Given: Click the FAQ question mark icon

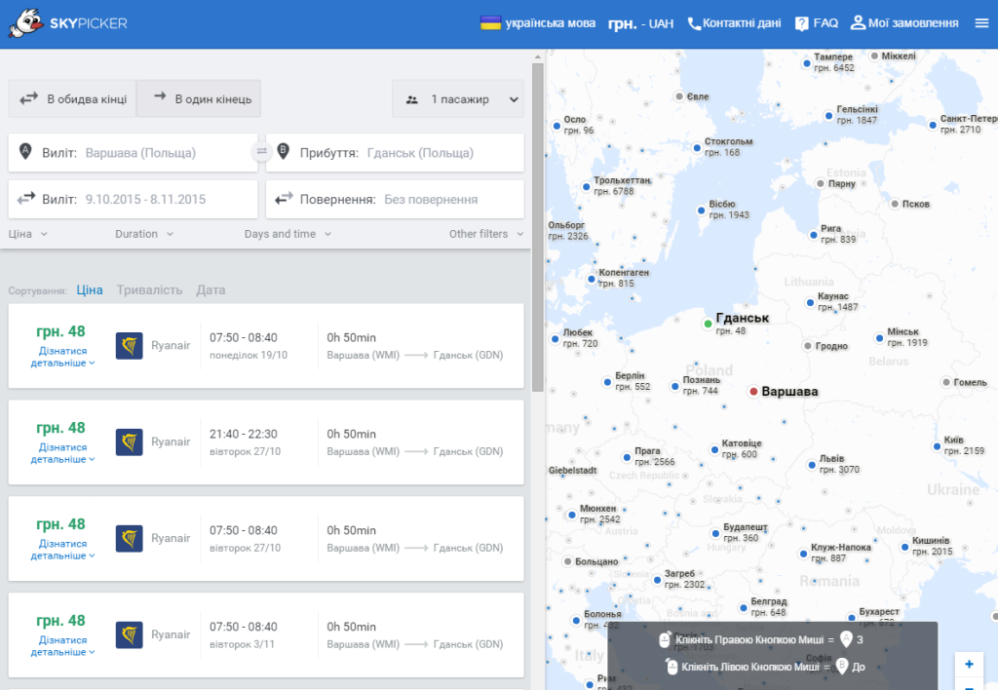Looking at the screenshot, I should click(x=801, y=23).
